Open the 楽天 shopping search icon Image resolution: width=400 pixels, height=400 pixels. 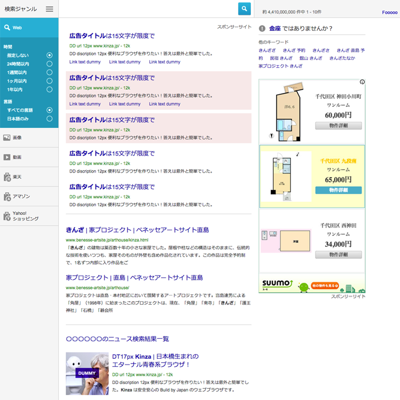pos(7,177)
